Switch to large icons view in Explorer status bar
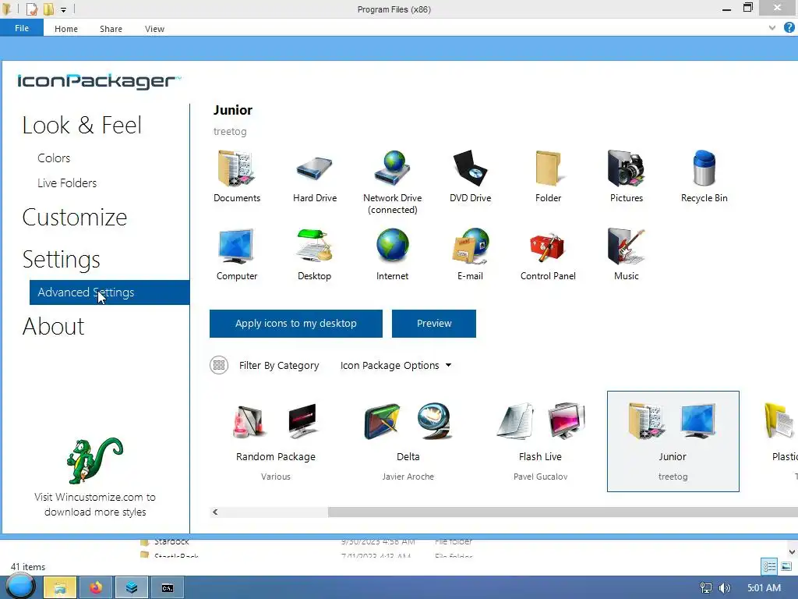Image resolution: width=798 pixels, height=599 pixels. pyautogui.click(x=786, y=566)
